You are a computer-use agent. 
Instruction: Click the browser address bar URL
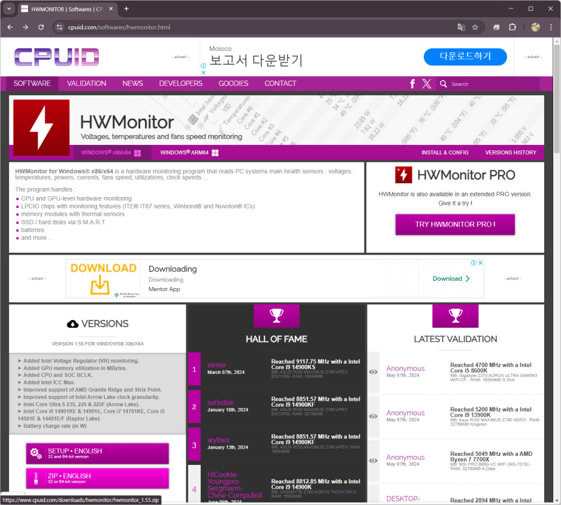coord(119,27)
